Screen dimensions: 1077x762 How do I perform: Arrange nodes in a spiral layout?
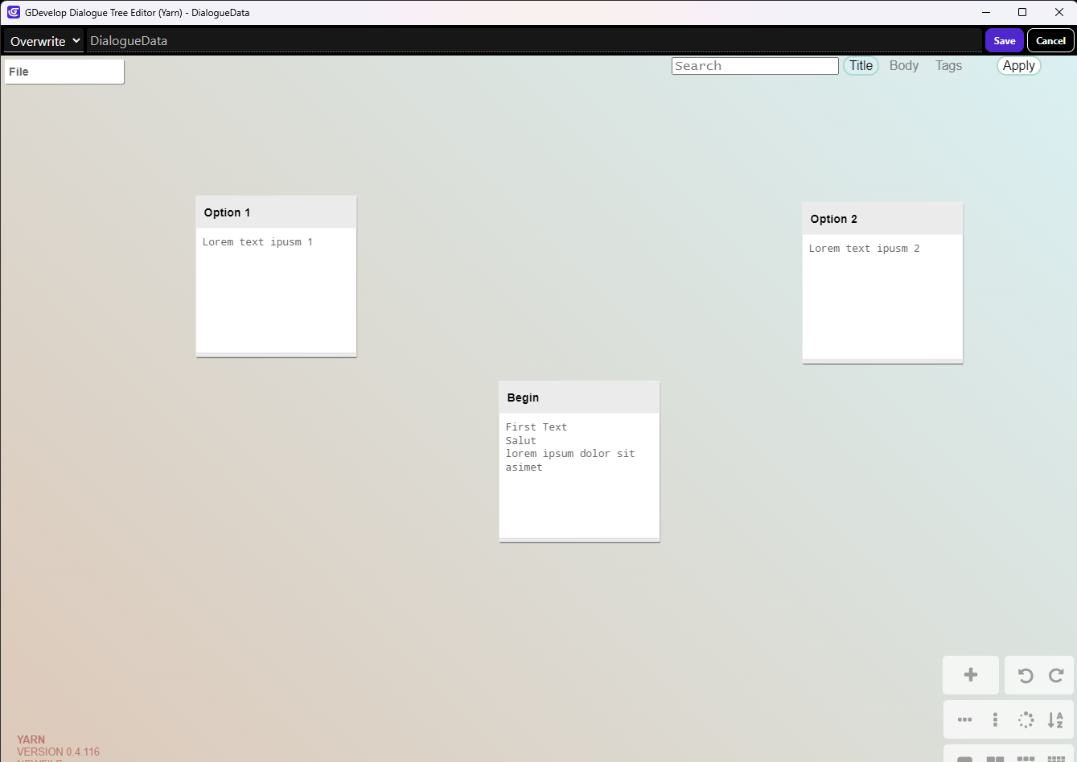click(1026, 719)
